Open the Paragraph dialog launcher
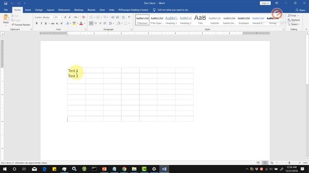Image resolution: width=309 pixels, height=173 pixels. pos(132,29)
